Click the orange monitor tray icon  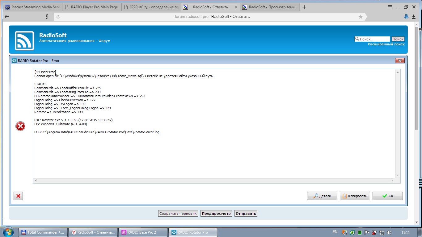pyautogui.click(x=345, y=232)
